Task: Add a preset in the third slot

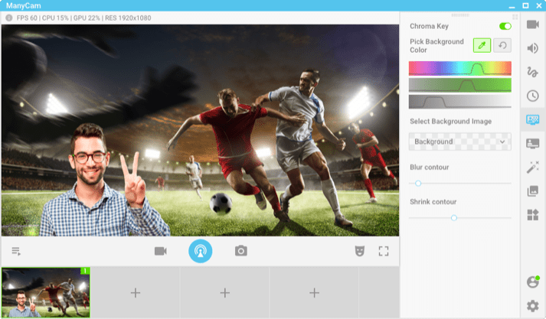Action: point(225,292)
